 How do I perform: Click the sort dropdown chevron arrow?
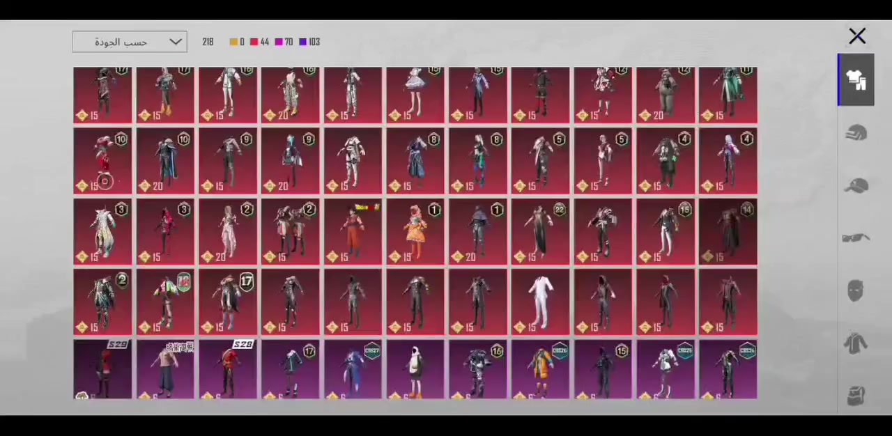click(x=176, y=42)
